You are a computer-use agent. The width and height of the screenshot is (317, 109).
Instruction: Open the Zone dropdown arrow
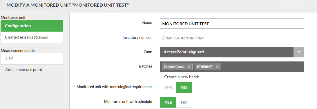pyautogui.click(x=299, y=52)
